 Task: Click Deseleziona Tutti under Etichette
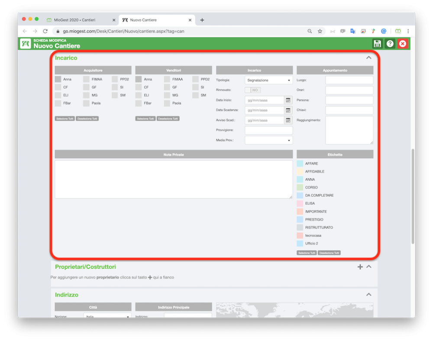pos(329,253)
